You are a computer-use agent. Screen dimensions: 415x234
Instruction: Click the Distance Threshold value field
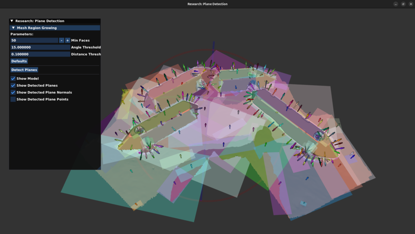[x=40, y=54]
